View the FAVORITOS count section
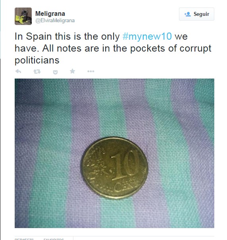 pos(54,239)
